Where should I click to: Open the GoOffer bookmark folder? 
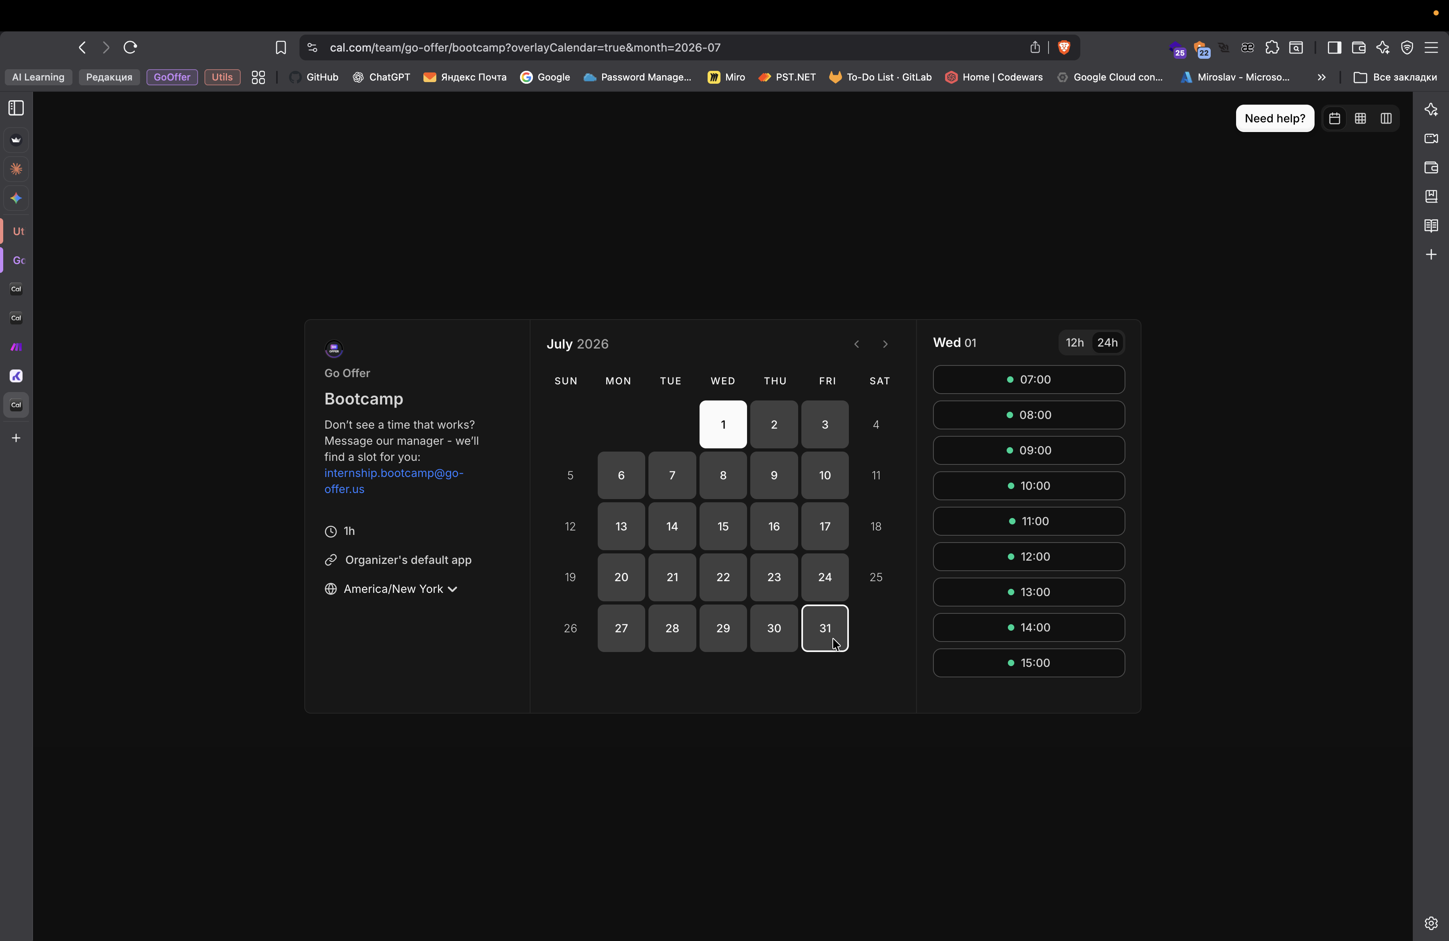coord(172,77)
